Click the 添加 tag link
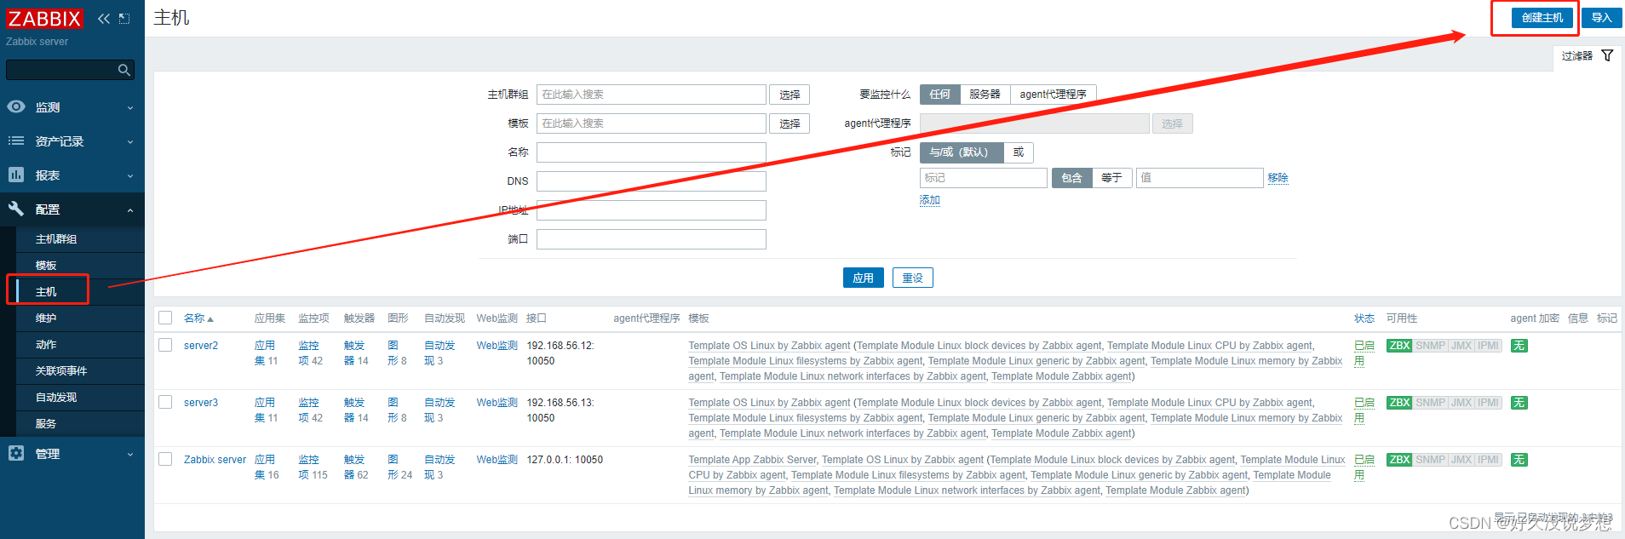This screenshot has height=539, width=1625. point(930,200)
